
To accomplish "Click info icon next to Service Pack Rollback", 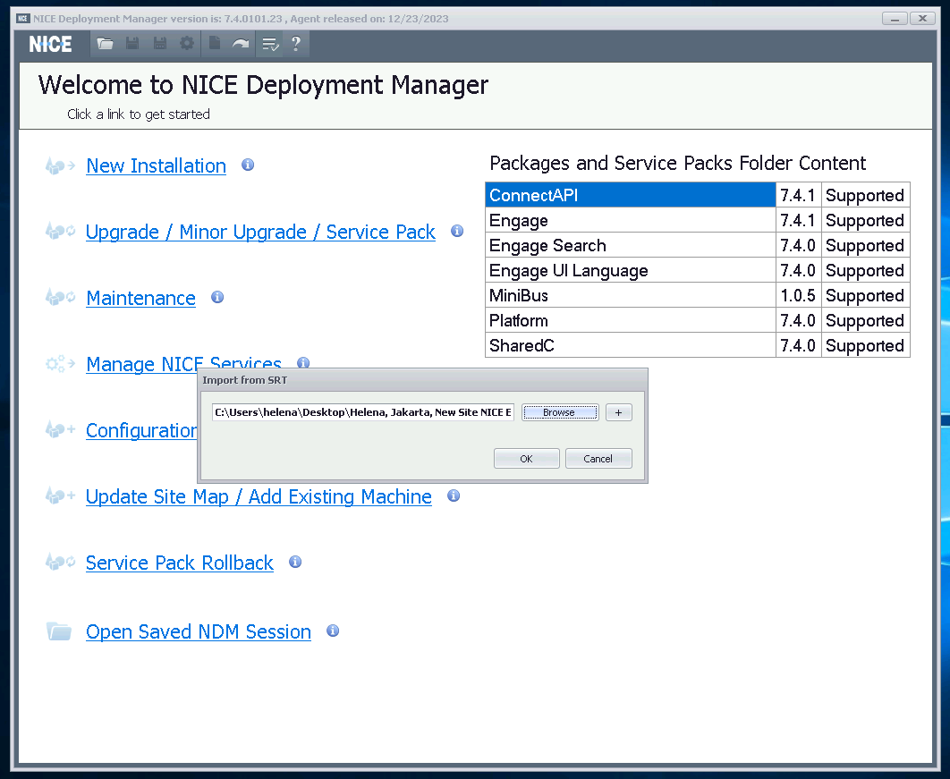I will [295, 562].
